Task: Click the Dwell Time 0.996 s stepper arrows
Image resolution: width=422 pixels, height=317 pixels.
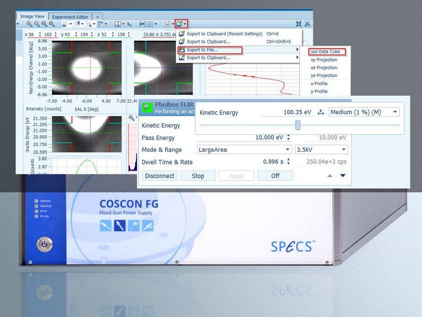Action: [288, 162]
